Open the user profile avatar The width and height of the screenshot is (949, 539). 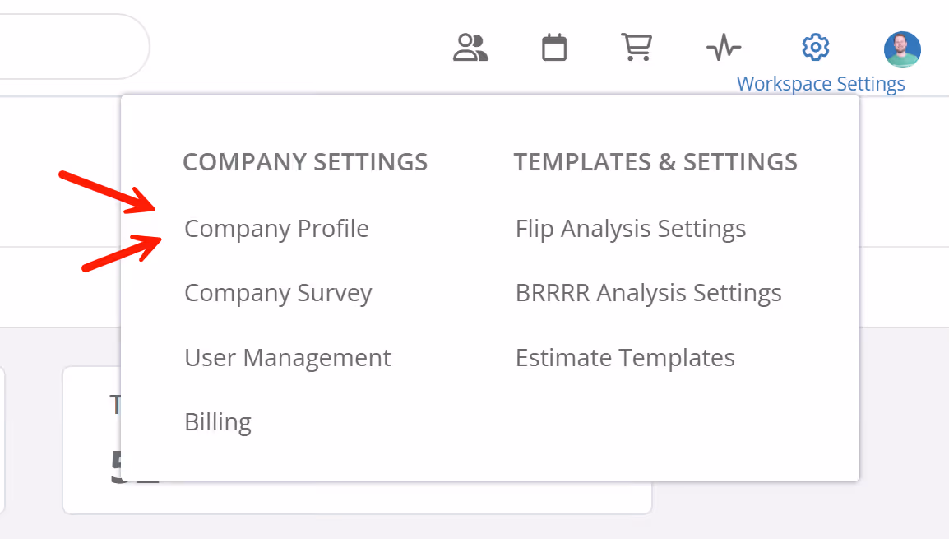pos(902,49)
